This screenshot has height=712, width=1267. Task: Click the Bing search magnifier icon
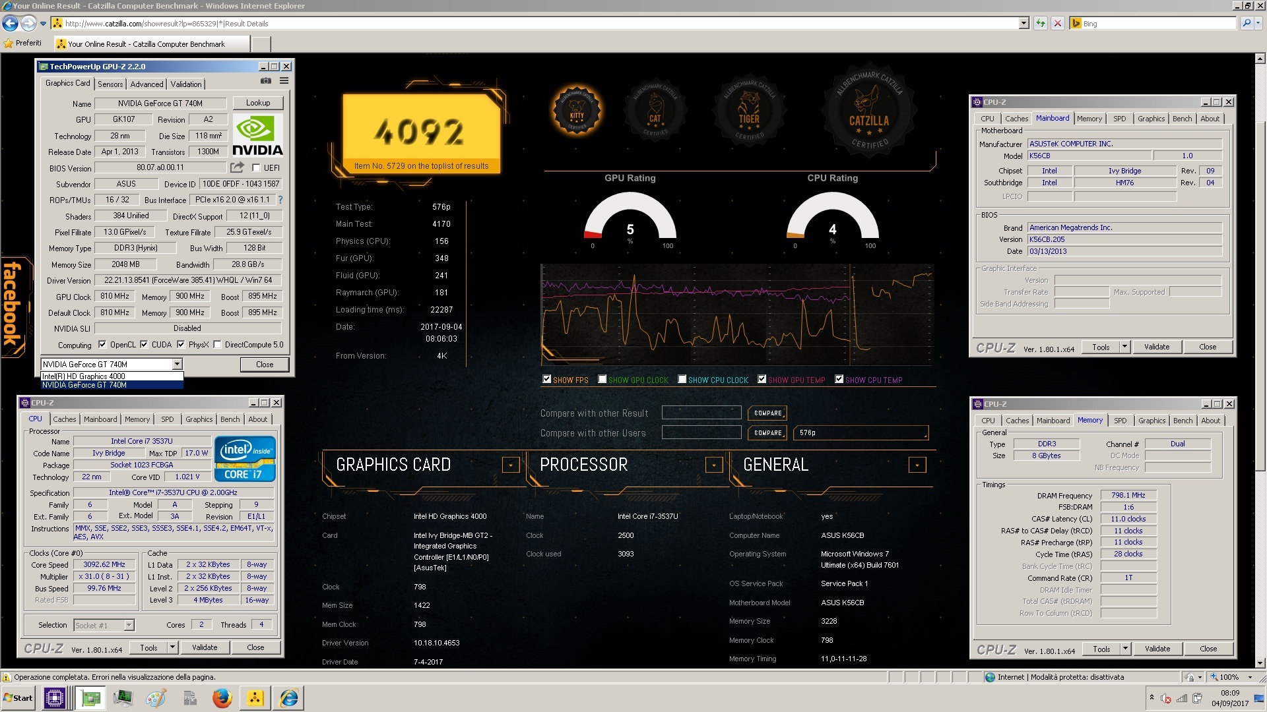point(1247,23)
